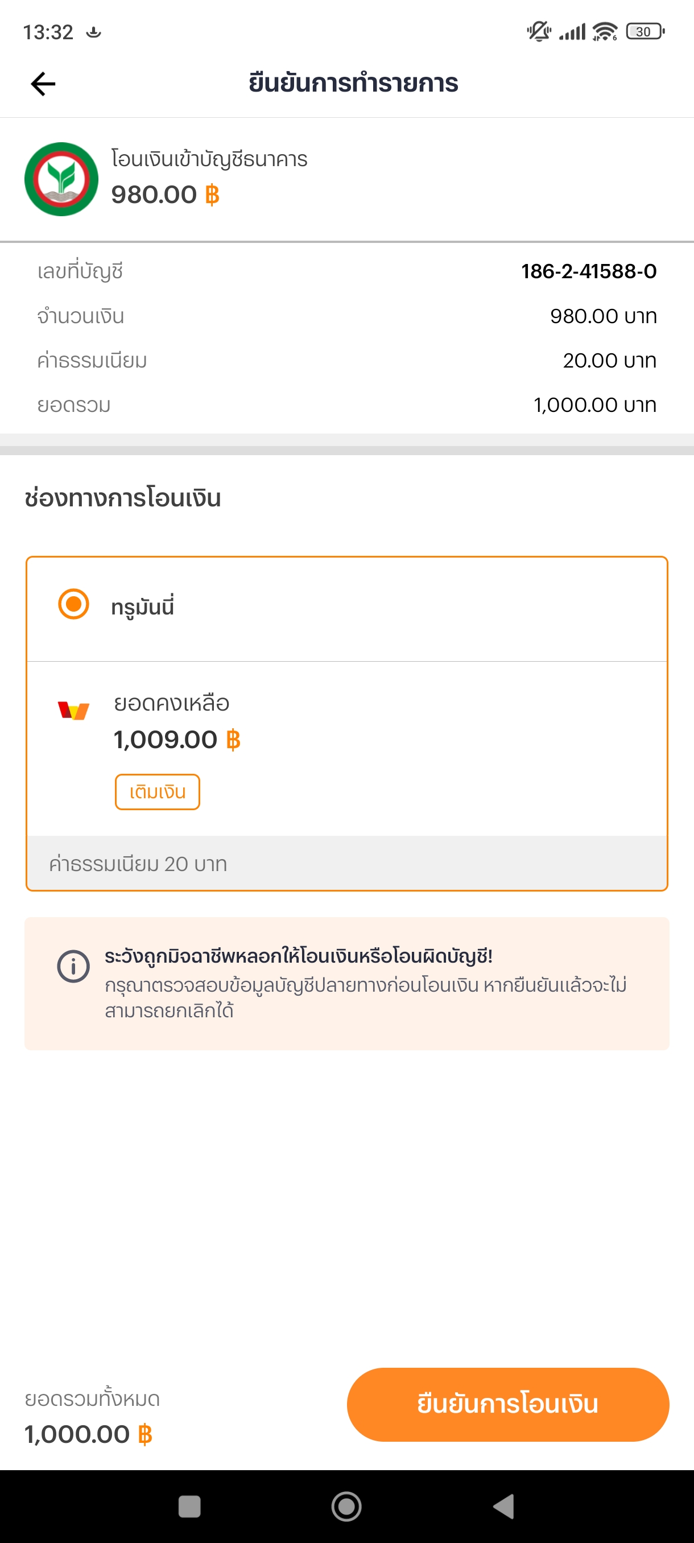Tap the Wi-Fi status icon
This screenshot has width=694, height=1543.
click(x=605, y=31)
